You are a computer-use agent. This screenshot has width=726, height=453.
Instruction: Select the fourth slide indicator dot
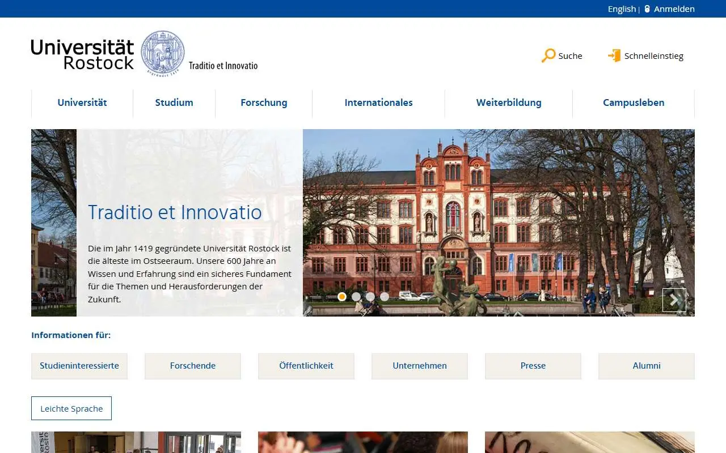(x=385, y=297)
